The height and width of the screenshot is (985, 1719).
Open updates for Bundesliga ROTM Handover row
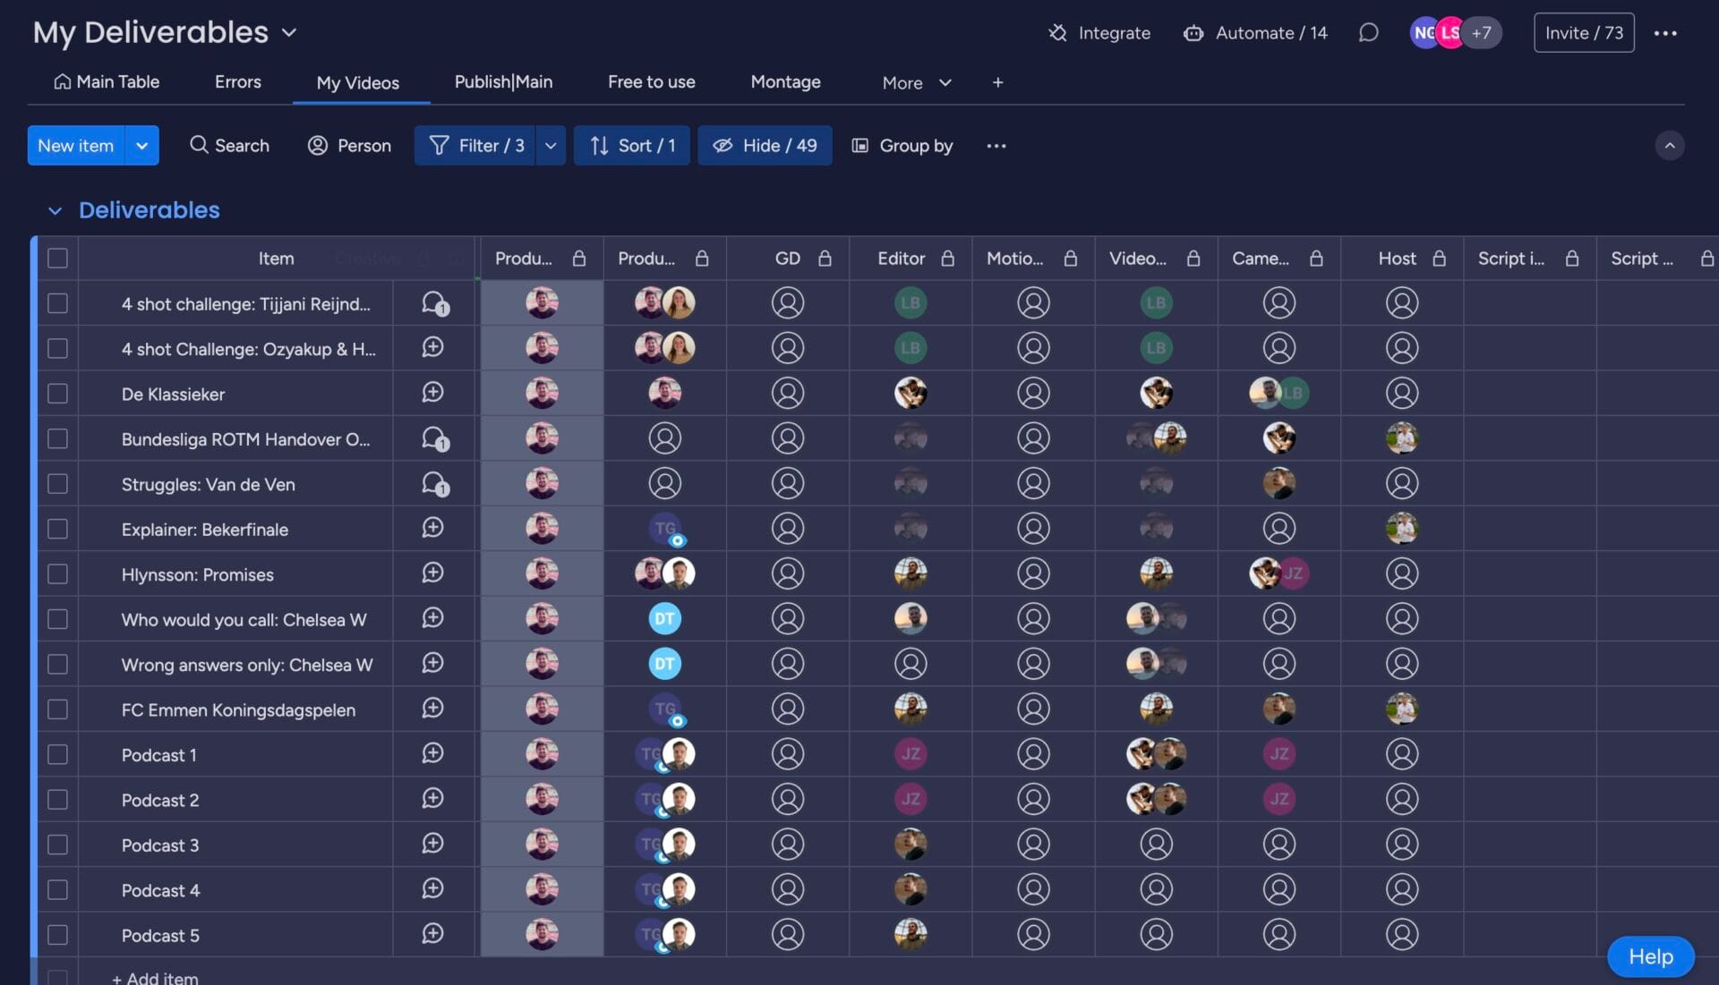click(435, 438)
